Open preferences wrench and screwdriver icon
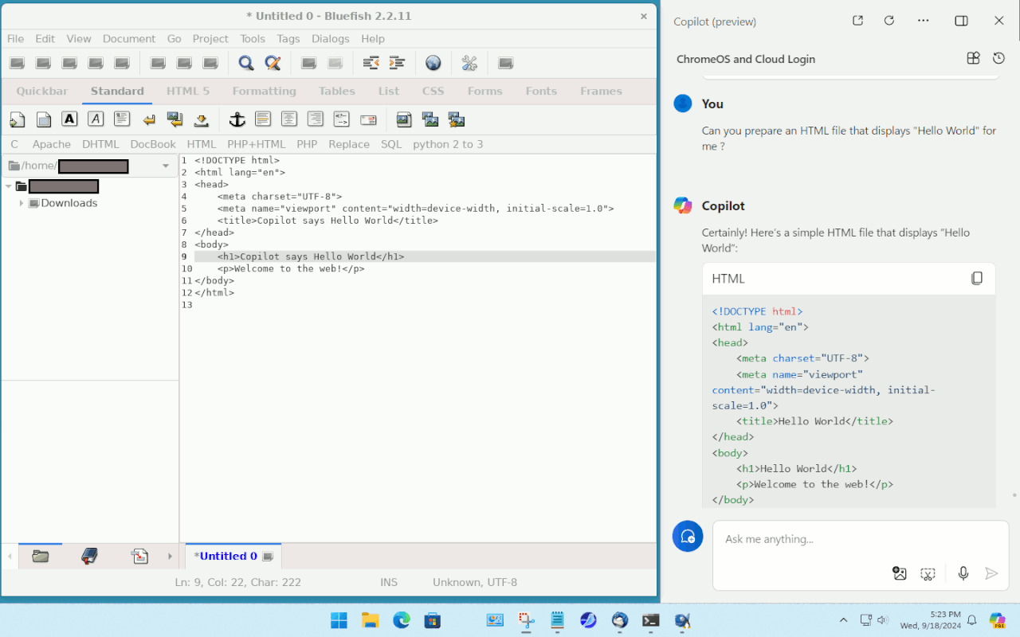 pos(469,63)
